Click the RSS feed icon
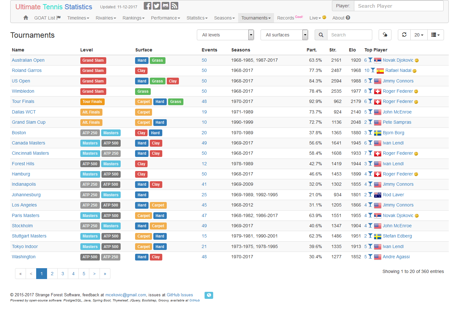Viewport: 459px width, 311px height. click(x=174, y=5)
